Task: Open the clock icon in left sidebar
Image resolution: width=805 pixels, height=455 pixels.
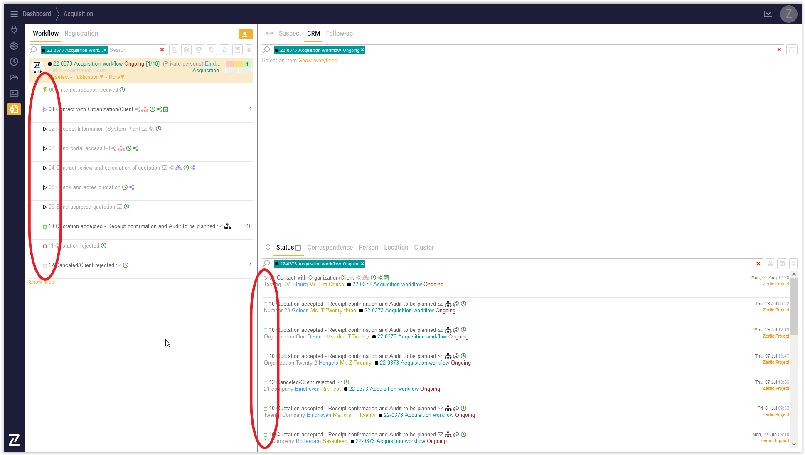Action: [x=14, y=62]
